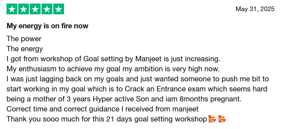
Task: Click the fifth green star
Action: coord(59,9)
